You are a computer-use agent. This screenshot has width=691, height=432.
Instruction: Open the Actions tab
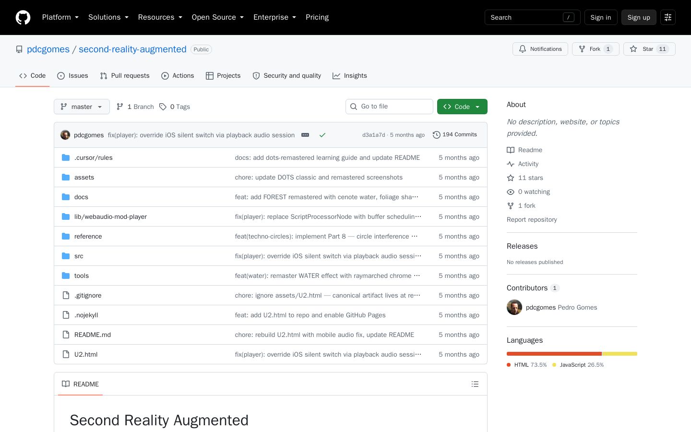point(178,76)
